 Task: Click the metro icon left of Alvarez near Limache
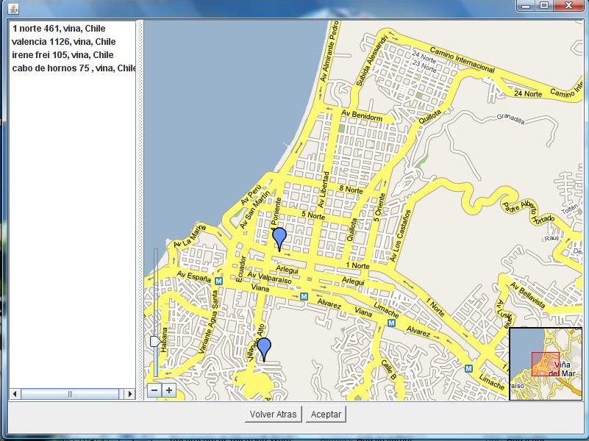[391, 323]
